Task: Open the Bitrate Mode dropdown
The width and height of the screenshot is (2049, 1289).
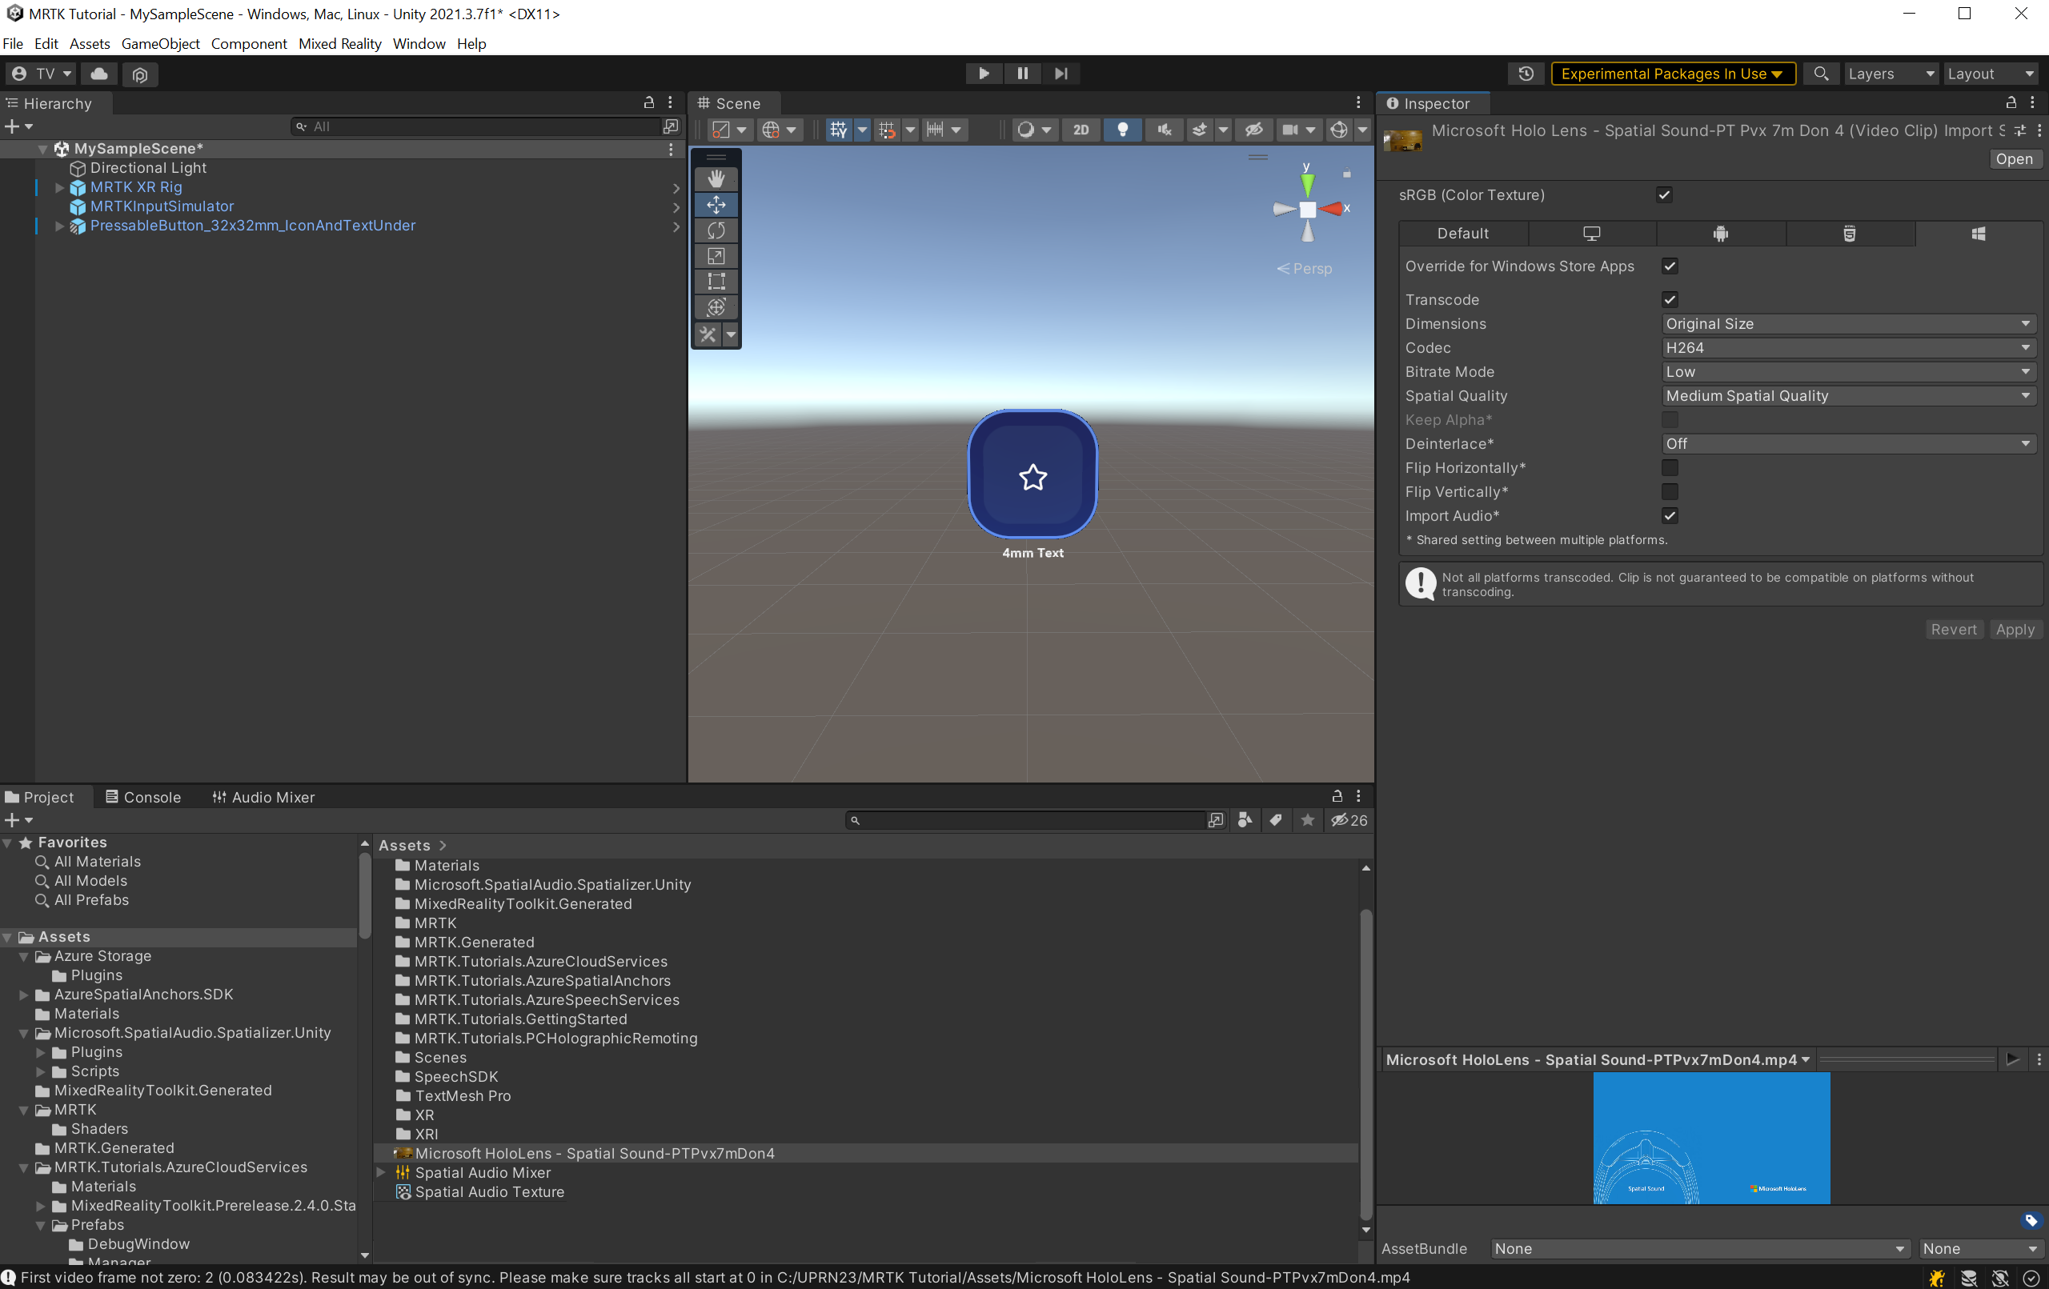Action: [1847, 372]
